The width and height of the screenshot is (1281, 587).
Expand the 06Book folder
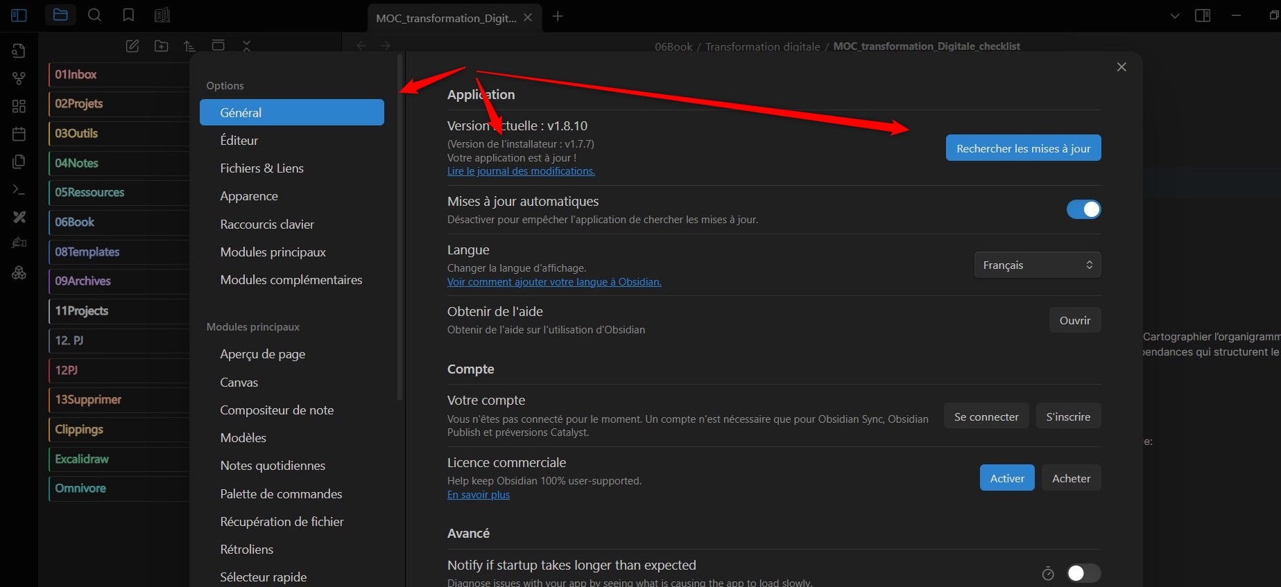(119, 222)
